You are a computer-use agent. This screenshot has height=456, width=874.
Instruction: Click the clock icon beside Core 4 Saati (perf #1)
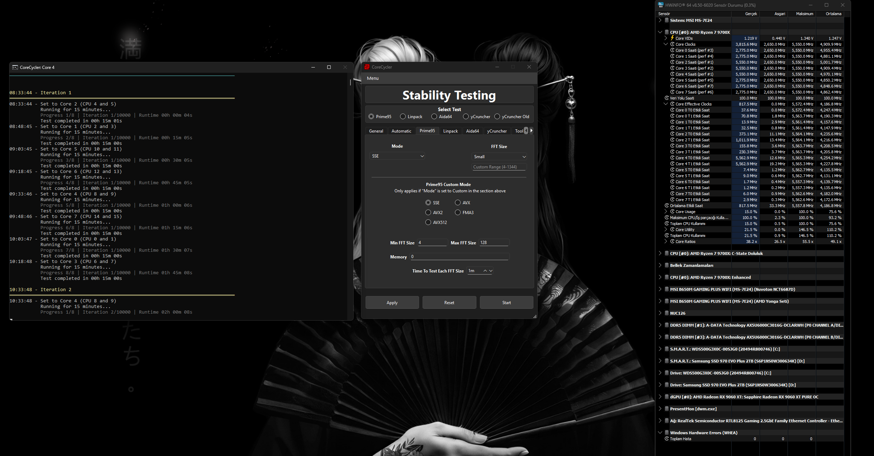point(672,74)
